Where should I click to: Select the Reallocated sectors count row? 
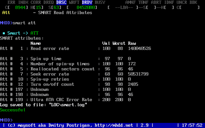[67, 69]
